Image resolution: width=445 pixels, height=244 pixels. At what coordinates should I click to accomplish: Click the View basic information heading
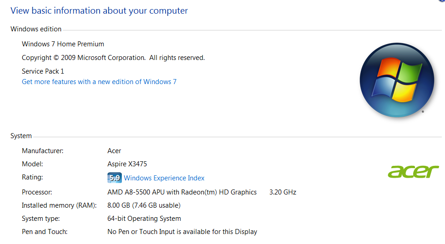(99, 10)
